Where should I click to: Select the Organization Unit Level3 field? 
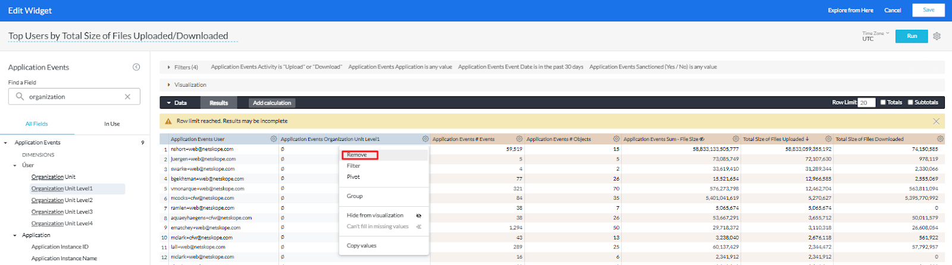tap(62, 212)
